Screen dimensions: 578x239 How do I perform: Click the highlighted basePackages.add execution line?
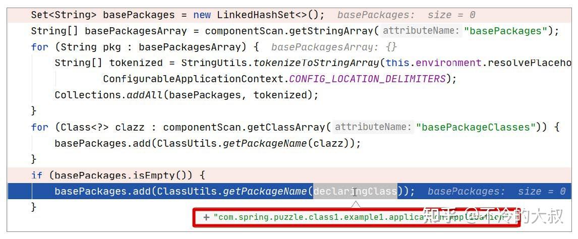pyautogui.click(x=290, y=191)
